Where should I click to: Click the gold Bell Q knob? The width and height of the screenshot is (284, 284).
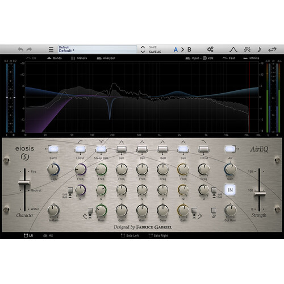(x=183, y=190)
